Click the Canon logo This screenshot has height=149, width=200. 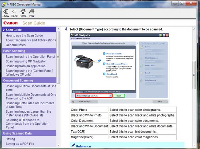[x=10, y=23]
